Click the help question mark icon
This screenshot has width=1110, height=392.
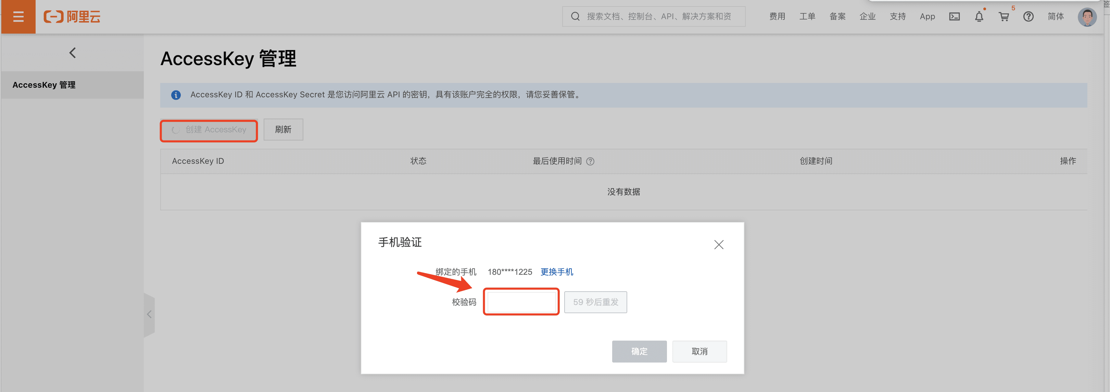(x=1029, y=17)
